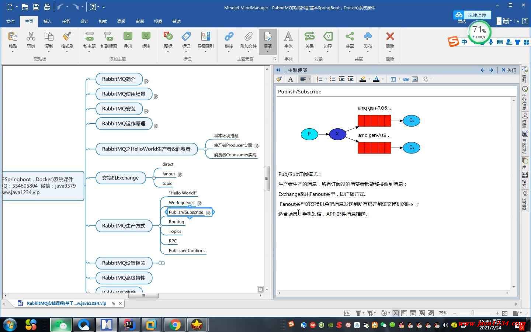531x332 pixels.
Task: Highlight text with the highlight color swatch
Action: coord(363,79)
